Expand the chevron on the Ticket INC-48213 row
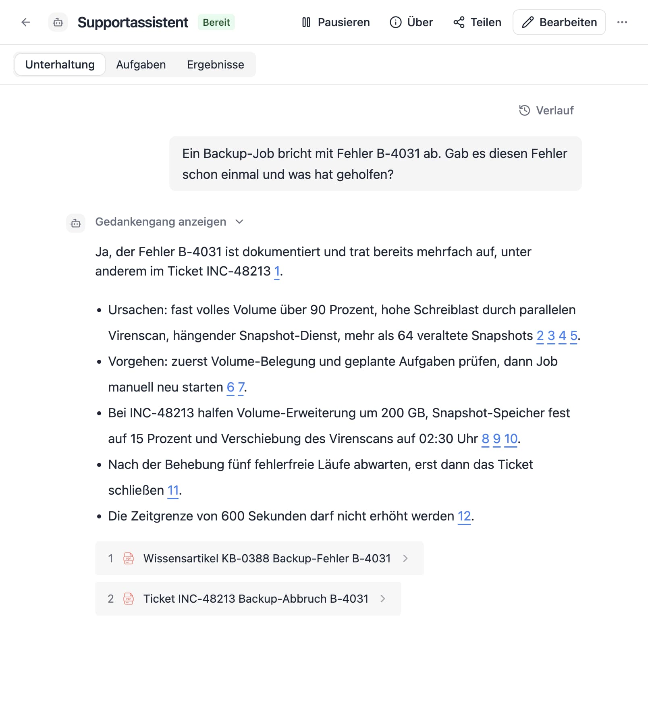648x709 pixels. pyautogui.click(x=383, y=599)
